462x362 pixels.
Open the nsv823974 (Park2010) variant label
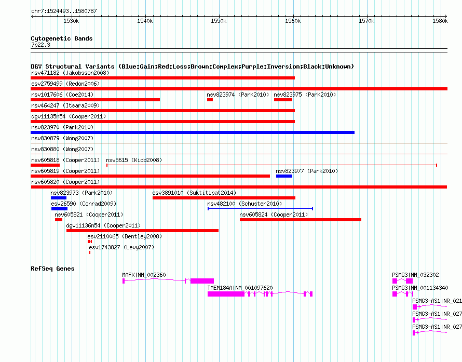coord(238,95)
